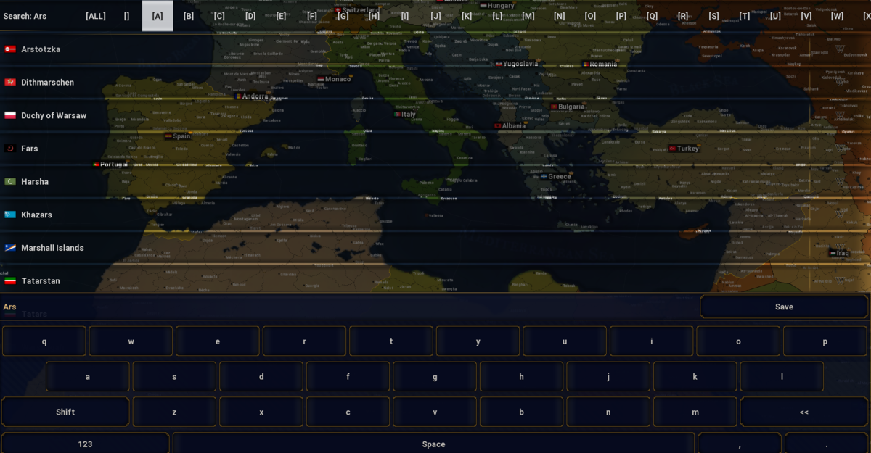Tap the m key on the keyboard
871x453 pixels.
click(695, 412)
